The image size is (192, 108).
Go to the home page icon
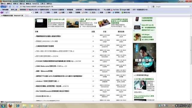[x=17, y=7]
